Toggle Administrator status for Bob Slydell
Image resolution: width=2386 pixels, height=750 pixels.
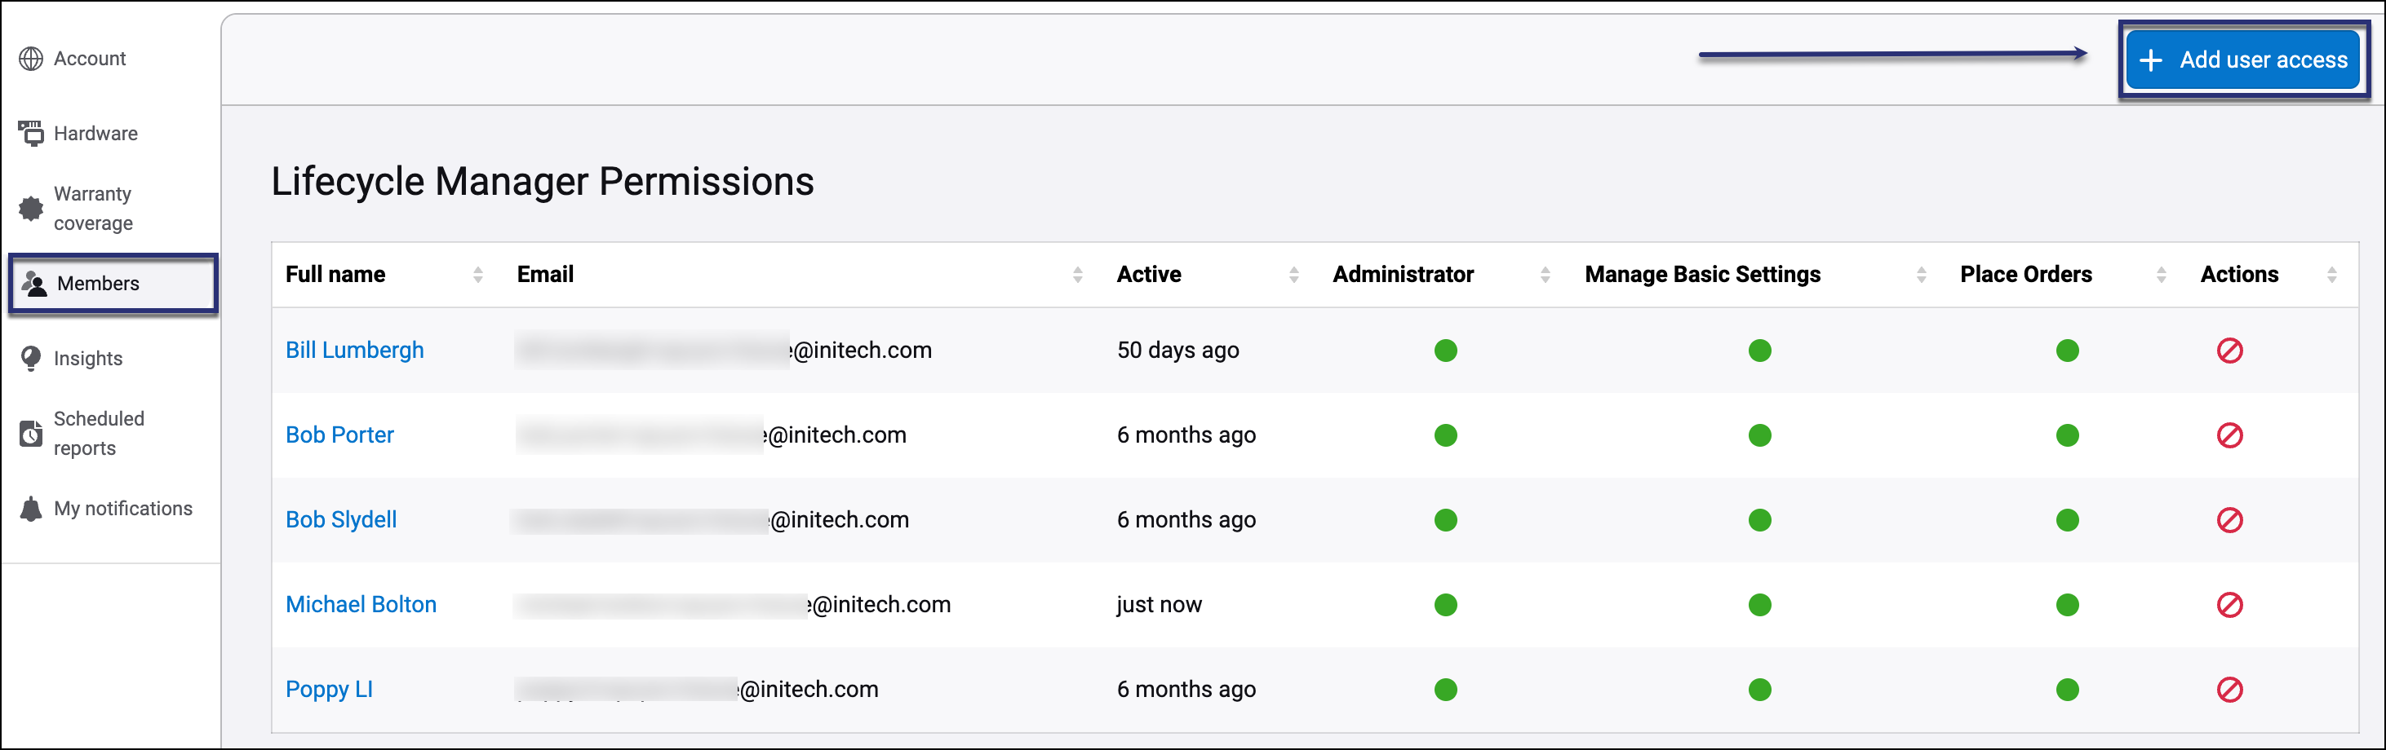1446,521
